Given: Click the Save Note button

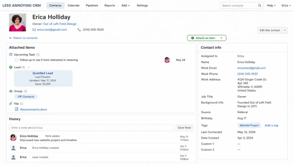Looking at the screenshot, I should coord(184,127).
